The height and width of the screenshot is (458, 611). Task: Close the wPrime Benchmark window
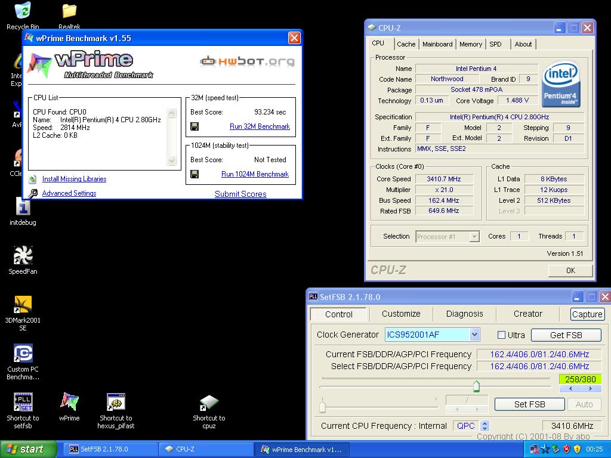coord(294,38)
